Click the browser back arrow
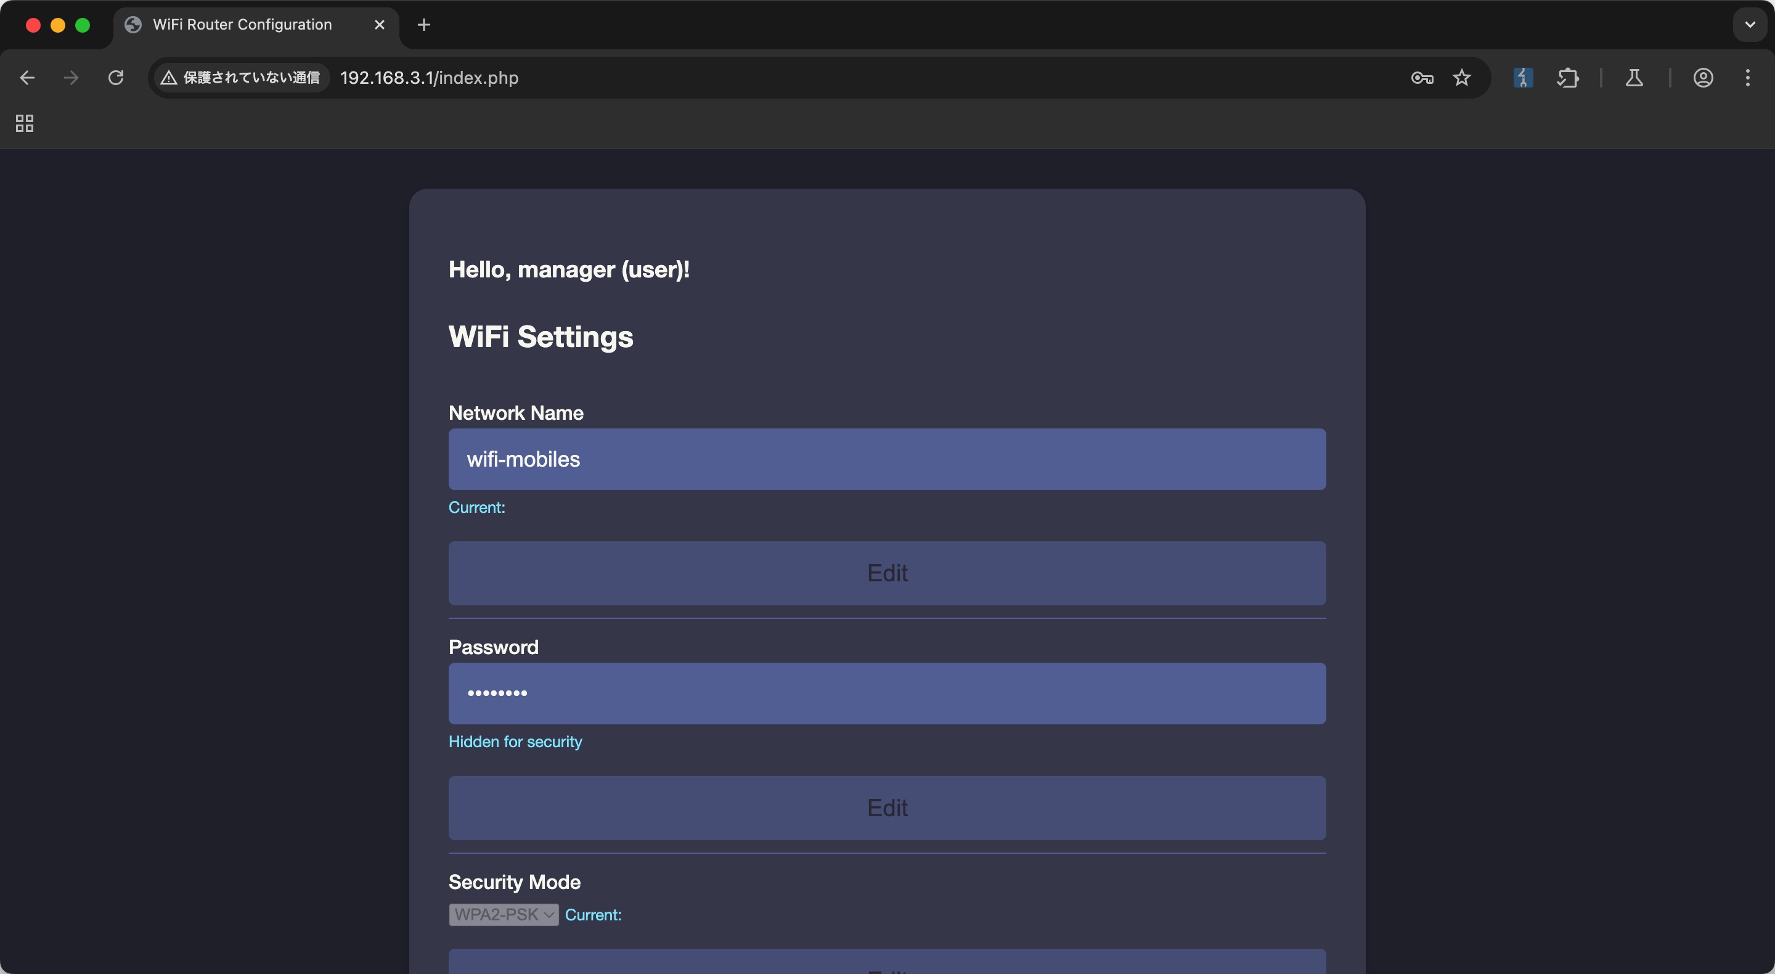 (28, 78)
